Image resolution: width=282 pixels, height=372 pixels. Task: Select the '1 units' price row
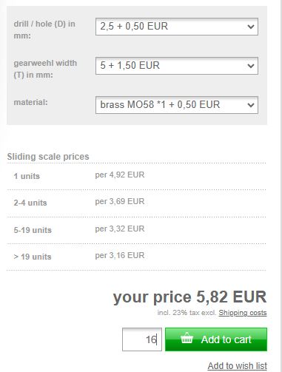(136, 176)
